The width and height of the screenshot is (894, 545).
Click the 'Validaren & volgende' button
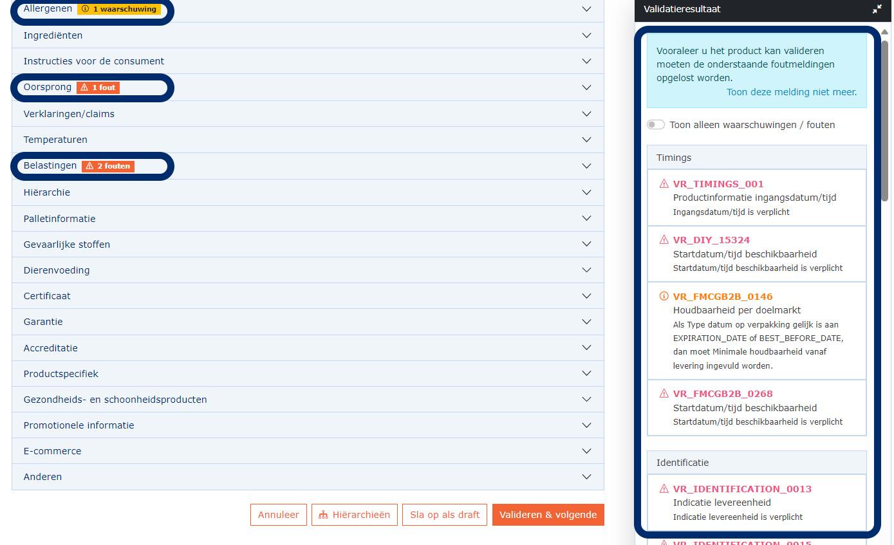[x=548, y=515]
